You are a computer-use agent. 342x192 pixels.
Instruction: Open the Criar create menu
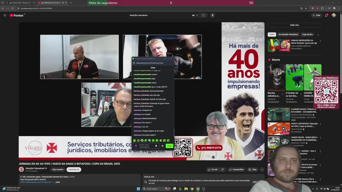click(316, 15)
